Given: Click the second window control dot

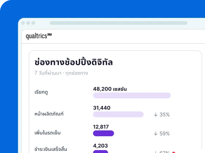Looking at the screenshot, I should coord(28,23).
